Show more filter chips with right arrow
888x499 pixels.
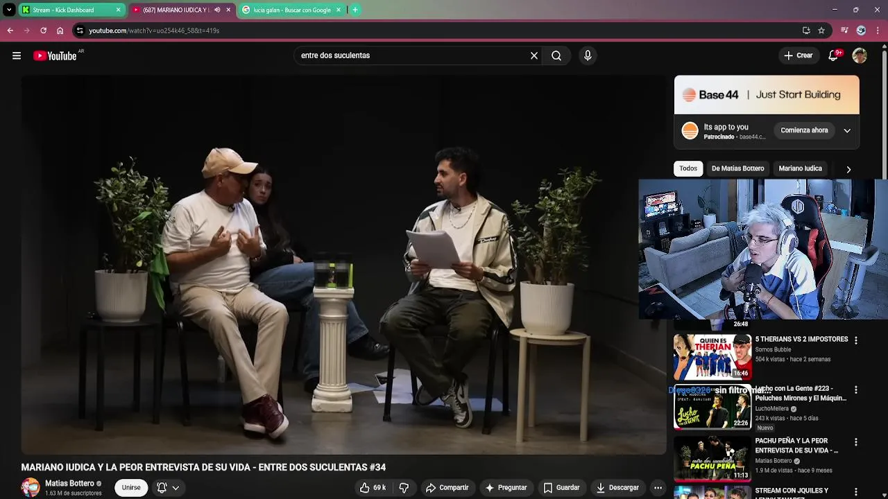[848, 169]
